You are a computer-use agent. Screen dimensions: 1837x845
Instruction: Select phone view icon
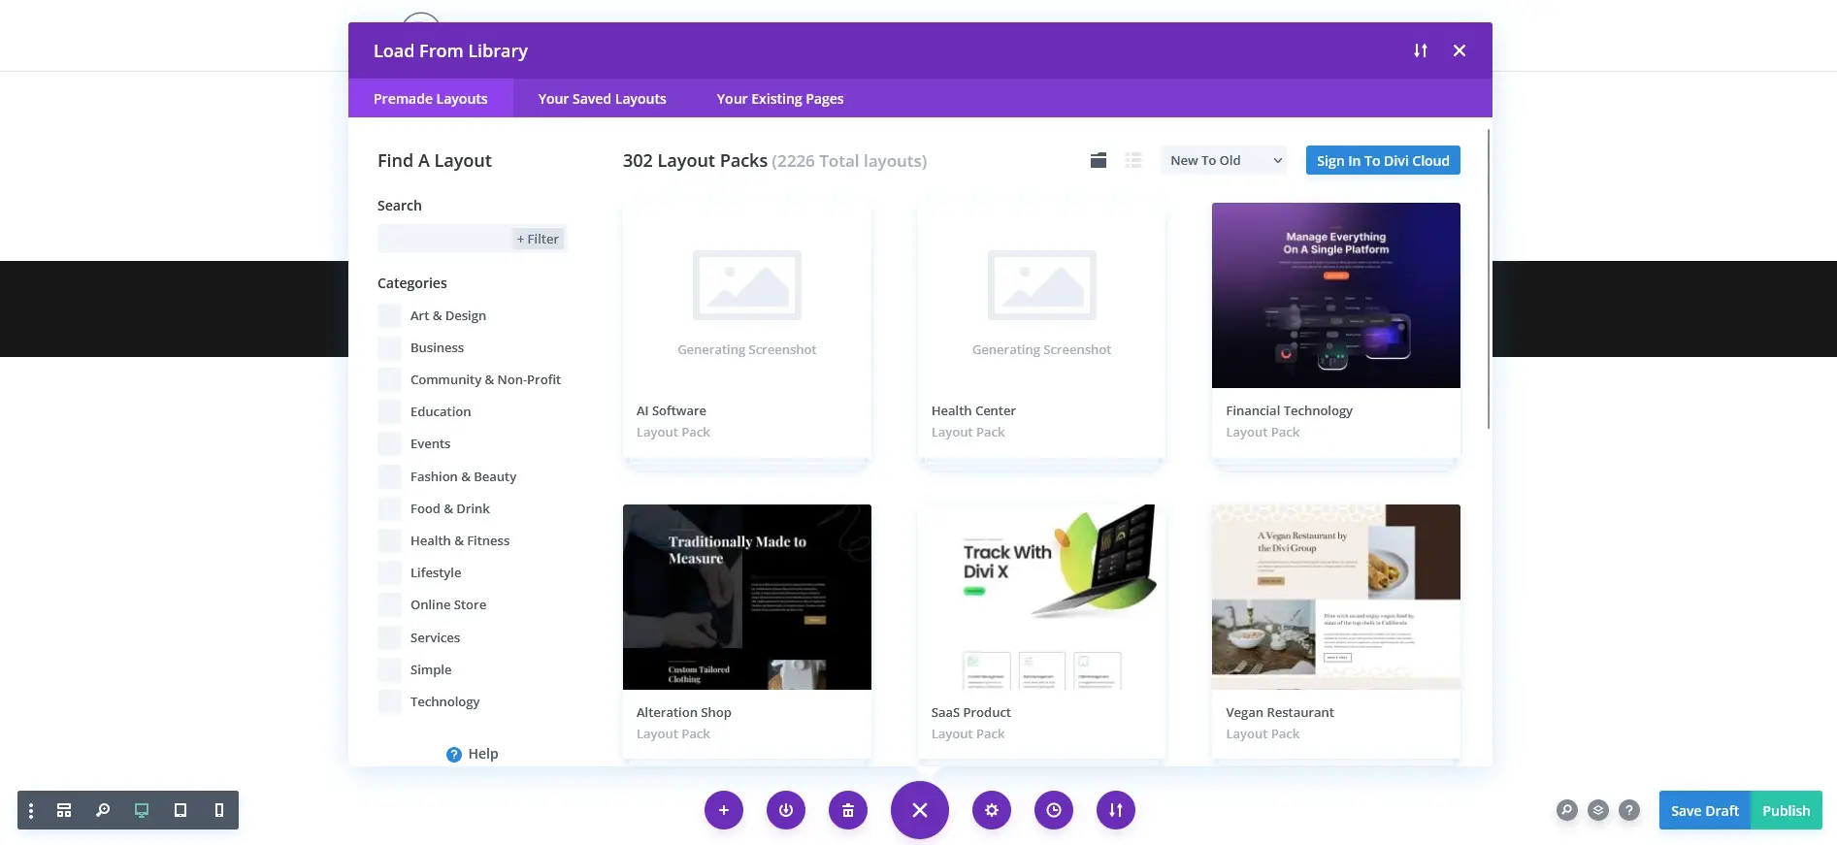219,810
